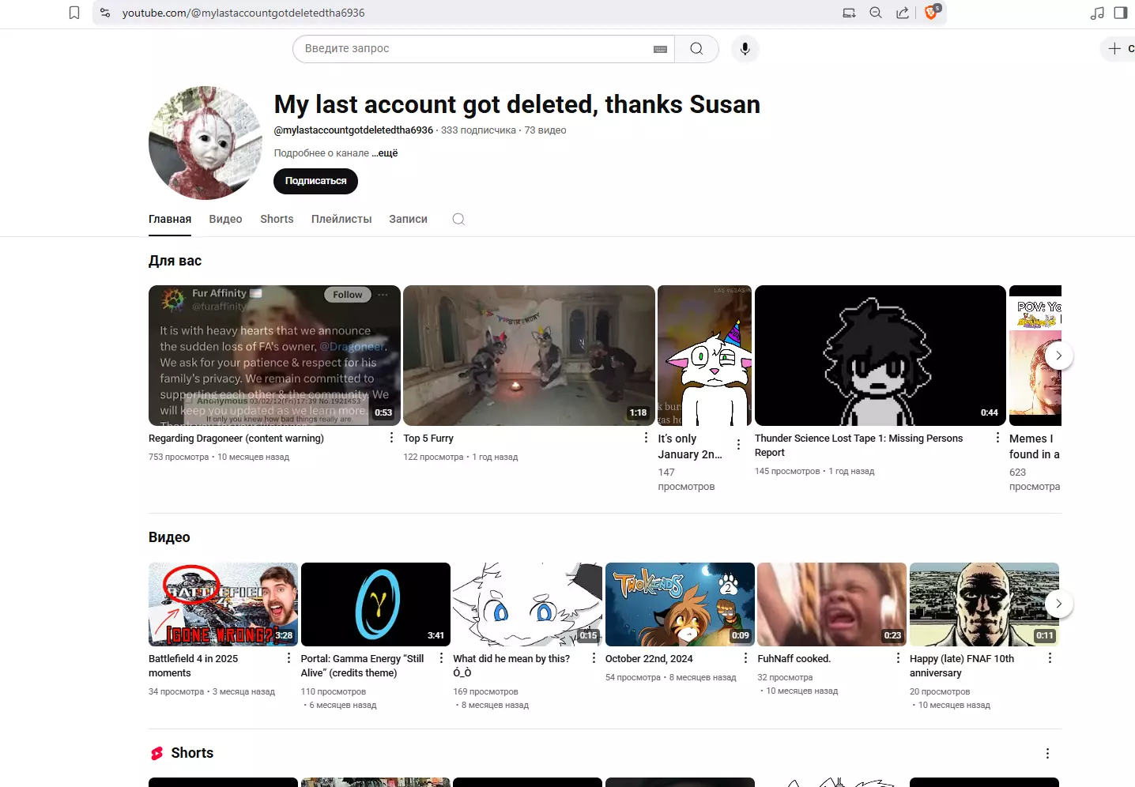Open Regarding Dragoneer (content warning) title link

coord(236,439)
